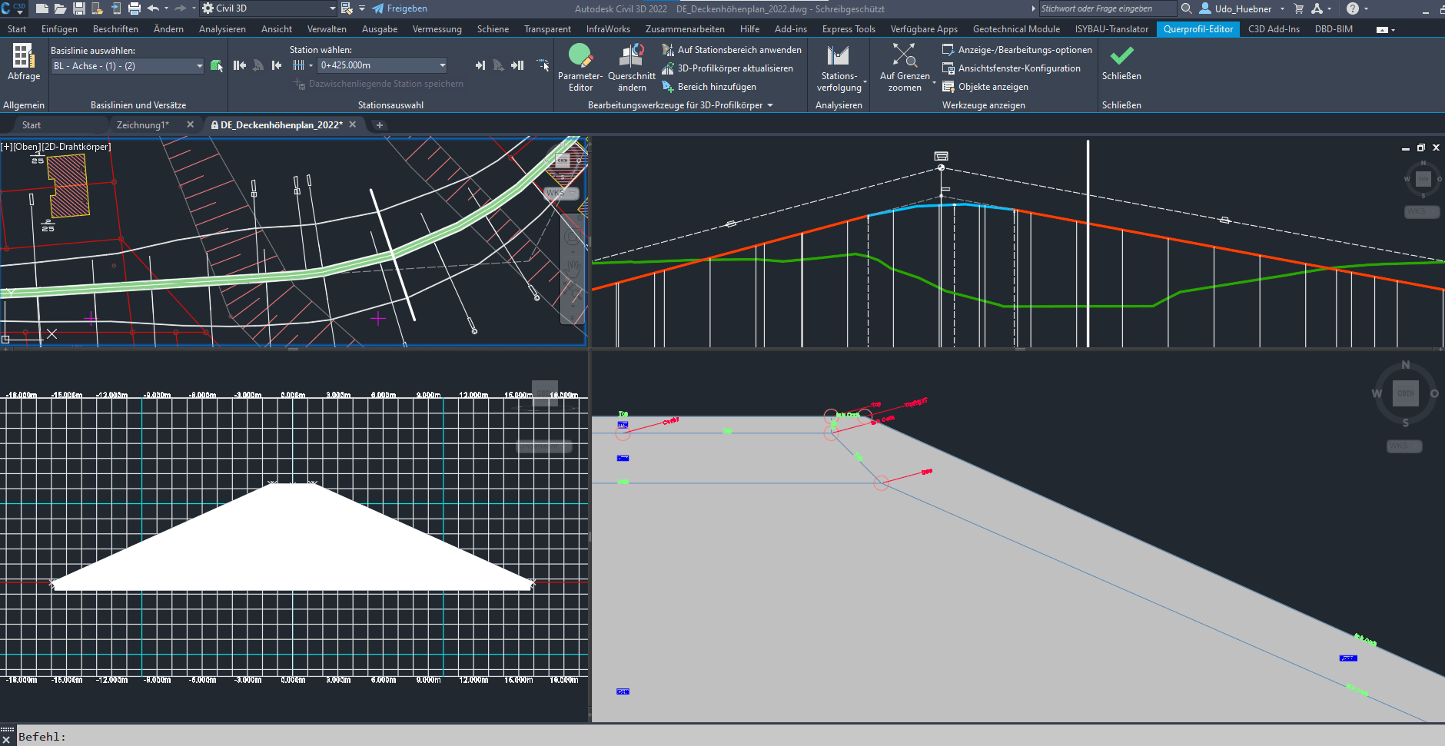Expand the Bearbeitungswerkzeuge für 3D-Profilkörper panel
Screen dimensions: 1445x746
[x=772, y=104]
